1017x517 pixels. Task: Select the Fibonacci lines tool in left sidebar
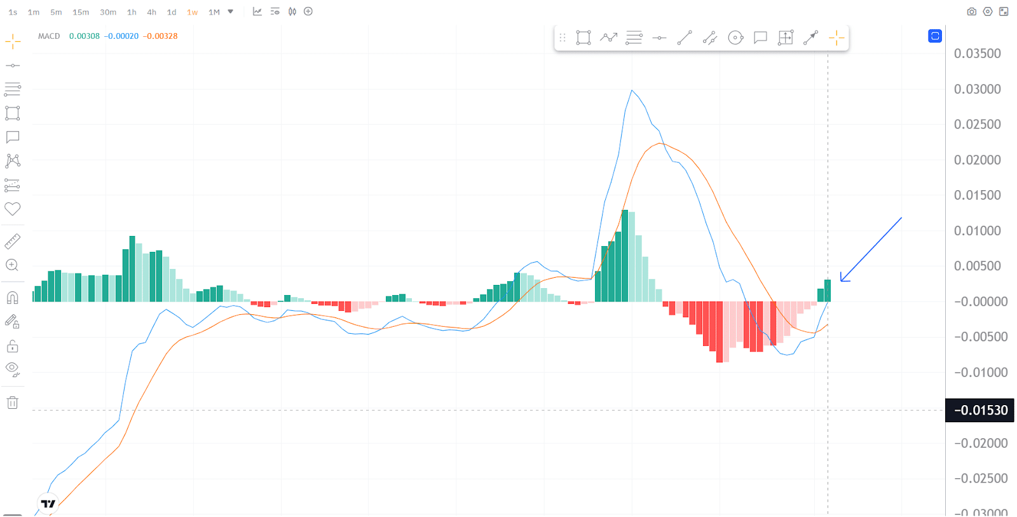coord(13,89)
